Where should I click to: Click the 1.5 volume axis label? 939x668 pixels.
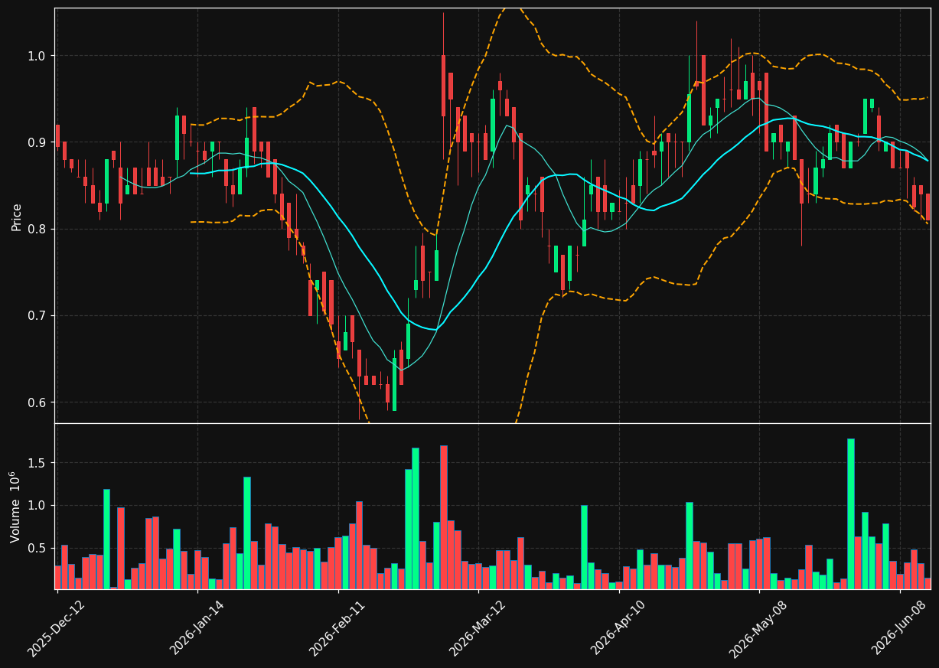coord(38,463)
